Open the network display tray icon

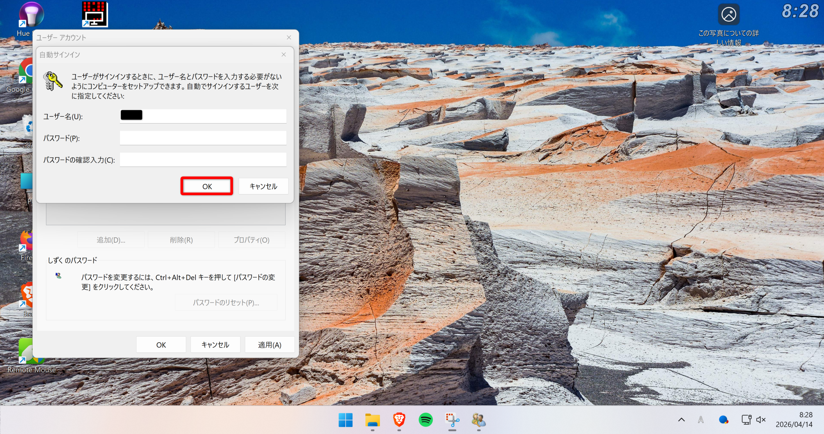click(x=746, y=420)
